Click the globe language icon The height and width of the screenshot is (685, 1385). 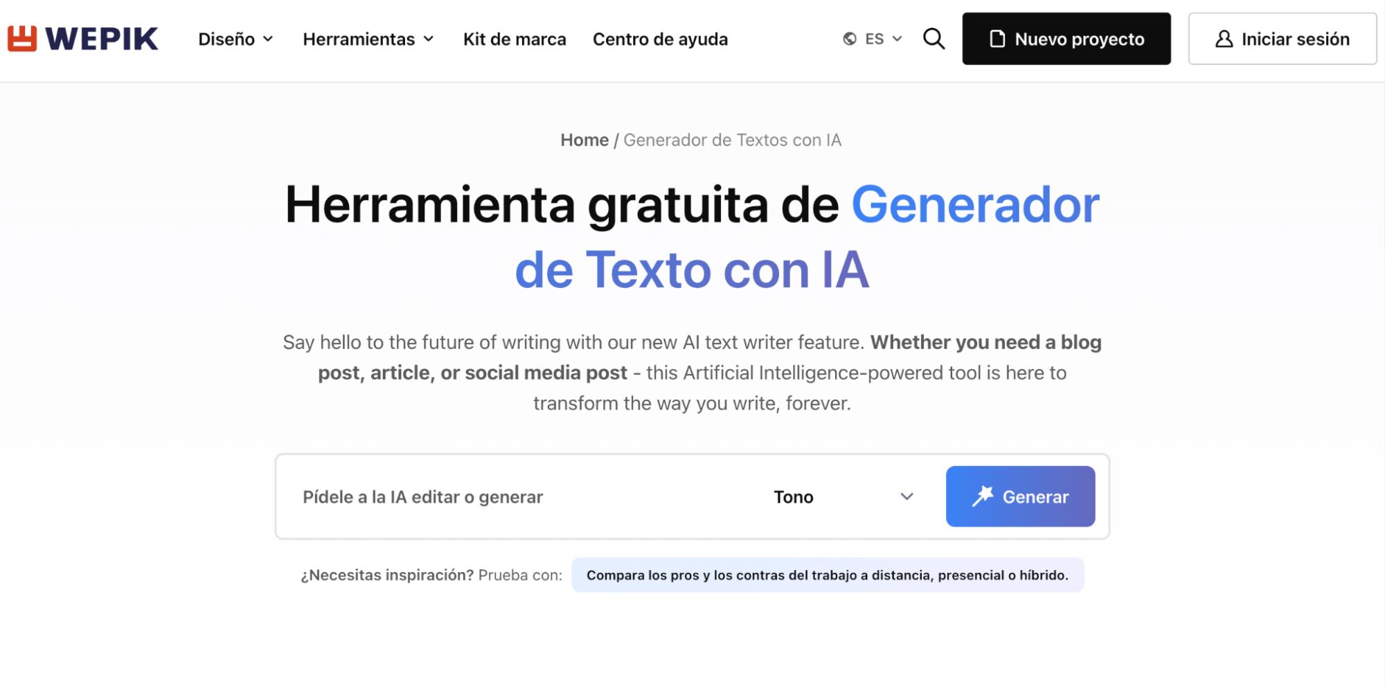point(848,39)
